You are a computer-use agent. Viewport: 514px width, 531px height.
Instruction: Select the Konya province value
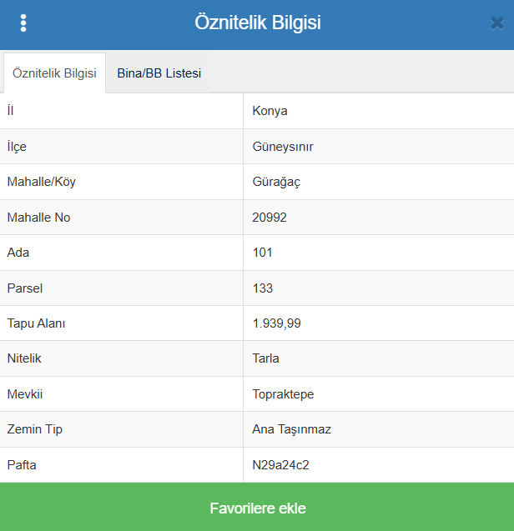(x=270, y=111)
